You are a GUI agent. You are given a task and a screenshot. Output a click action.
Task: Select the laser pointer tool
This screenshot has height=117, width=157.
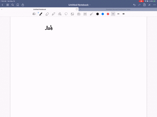pos(91,14)
